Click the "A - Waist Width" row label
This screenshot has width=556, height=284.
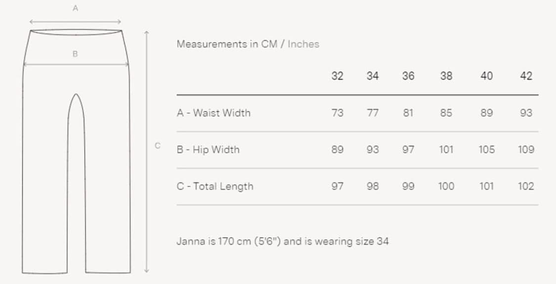[214, 113]
